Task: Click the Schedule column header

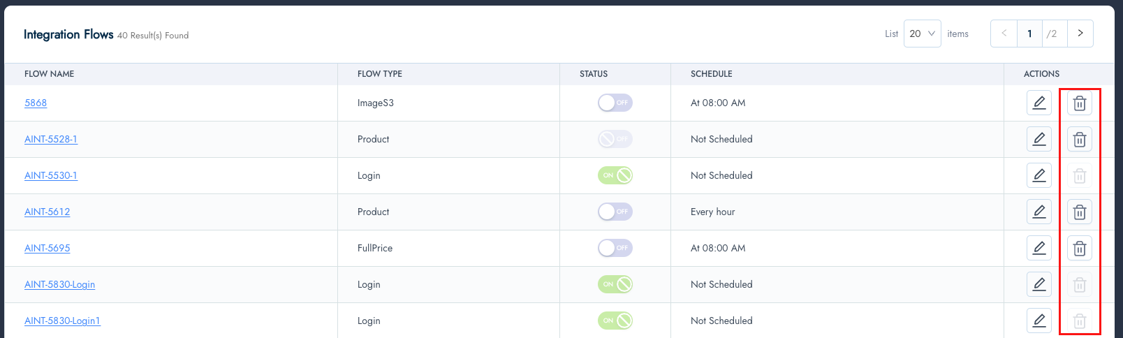Action: click(x=711, y=74)
